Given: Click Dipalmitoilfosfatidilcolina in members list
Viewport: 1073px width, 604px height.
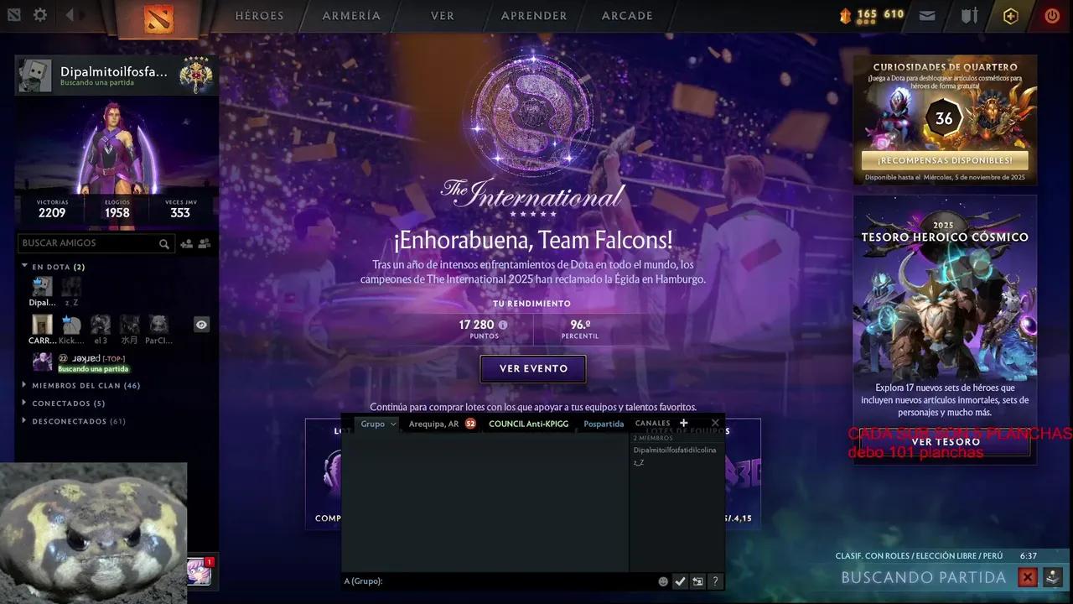Looking at the screenshot, I should point(675,450).
